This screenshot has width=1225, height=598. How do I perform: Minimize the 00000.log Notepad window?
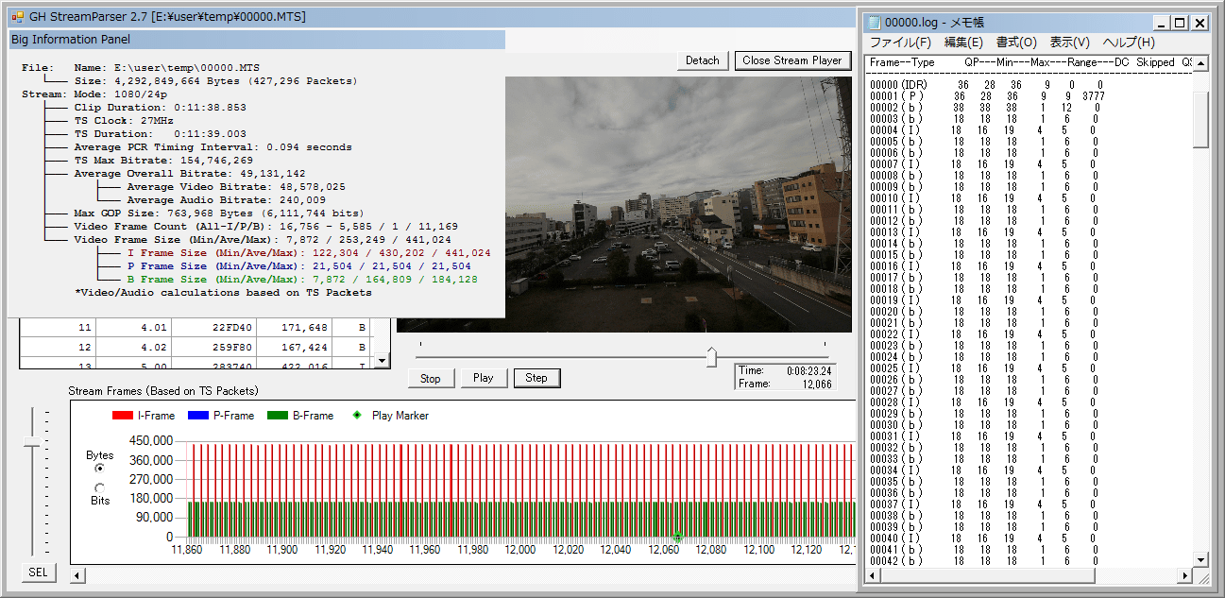1162,23
